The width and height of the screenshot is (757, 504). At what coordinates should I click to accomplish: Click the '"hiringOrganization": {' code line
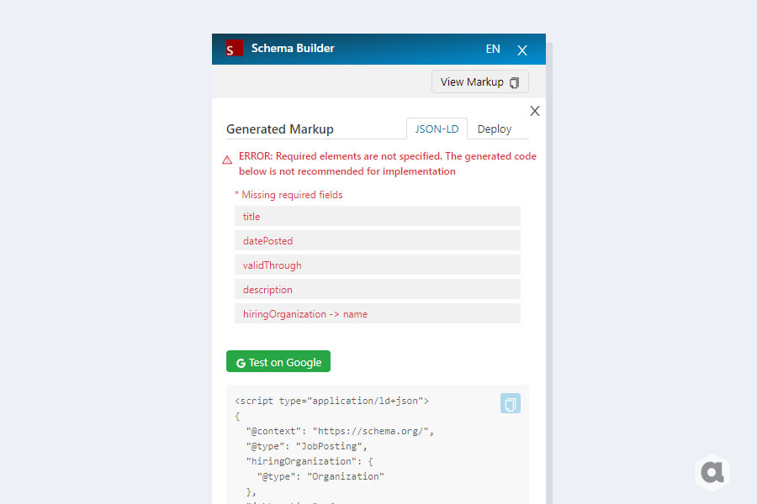pos(310,461)
